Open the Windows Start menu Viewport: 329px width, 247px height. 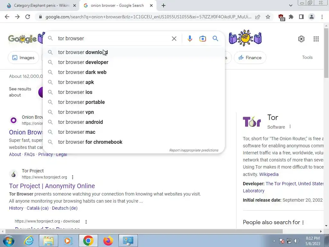coord(9,241)
